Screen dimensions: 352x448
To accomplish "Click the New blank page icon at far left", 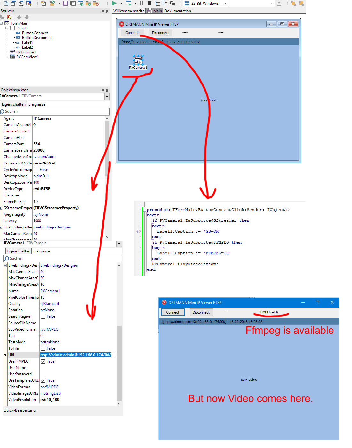I will point(6,3).
